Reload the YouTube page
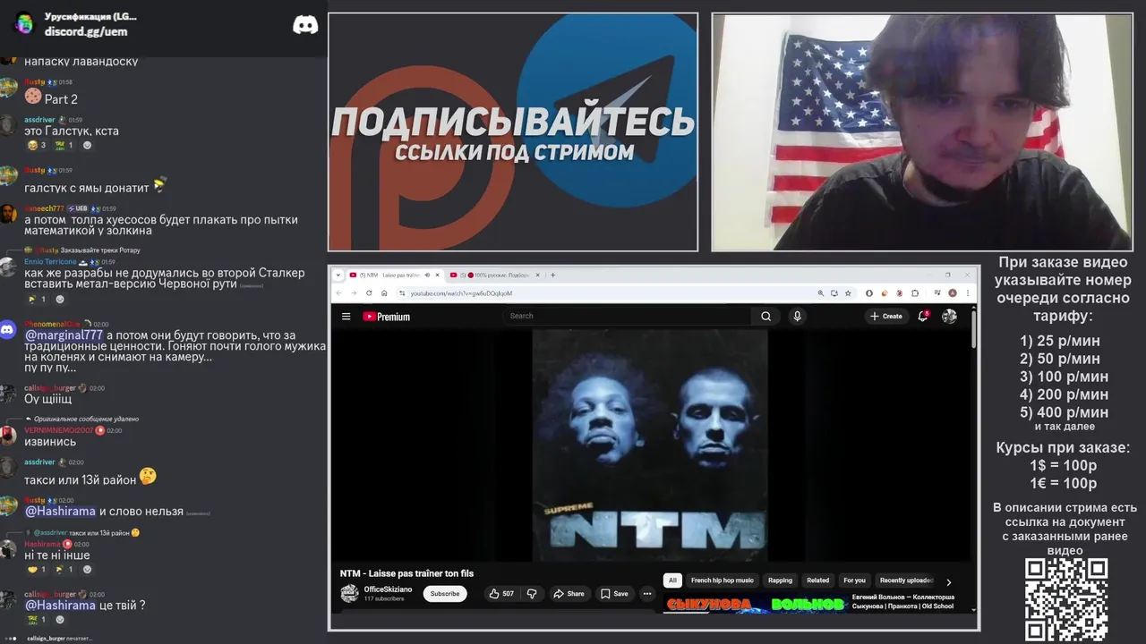 click(x=369, y=292)
